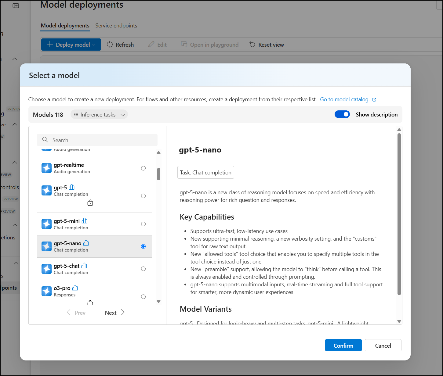Collapse the sidebar using top-left panel icon

point(16,6)
